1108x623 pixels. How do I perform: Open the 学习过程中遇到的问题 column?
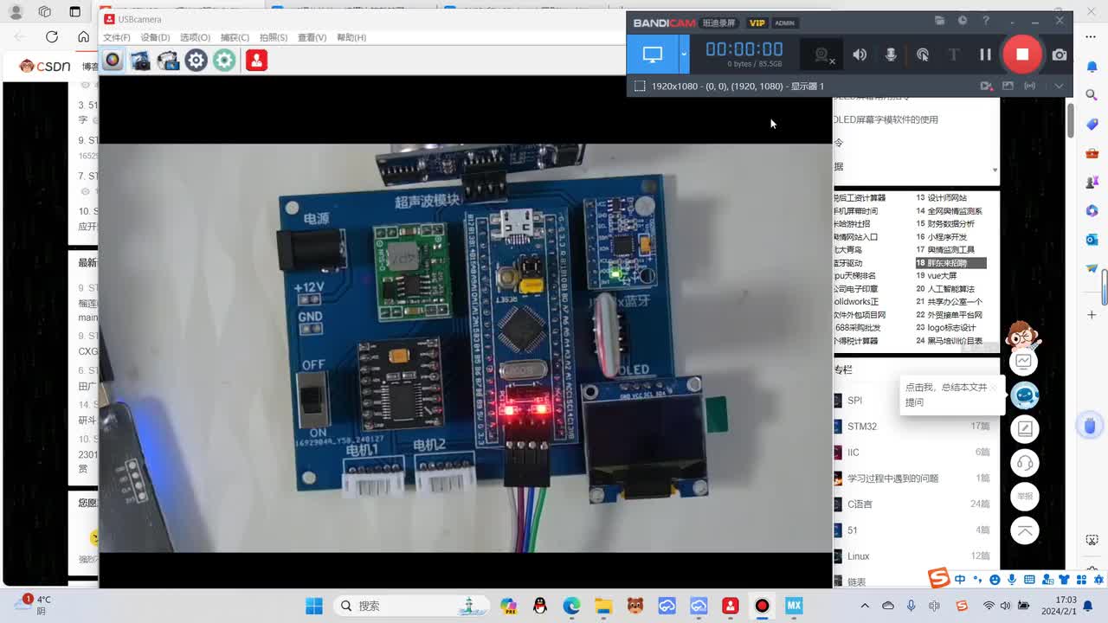click(892, 478)
